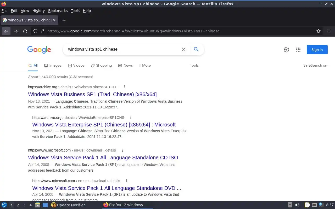The height and width of the screenshot is (209, 335).
Task: Open the clipboard tray icon
Action: [x=307, y=205]
